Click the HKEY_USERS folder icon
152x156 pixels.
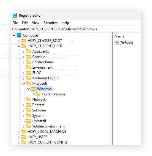(24, 137)
